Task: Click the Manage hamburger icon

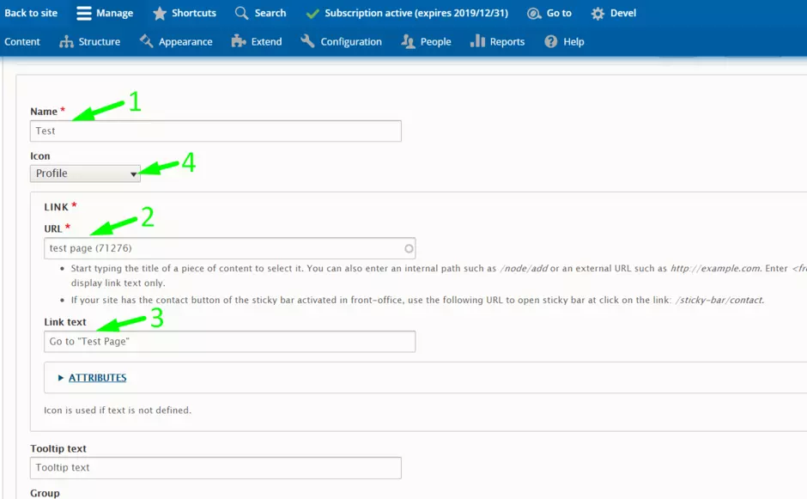Action: click(83, 14)
